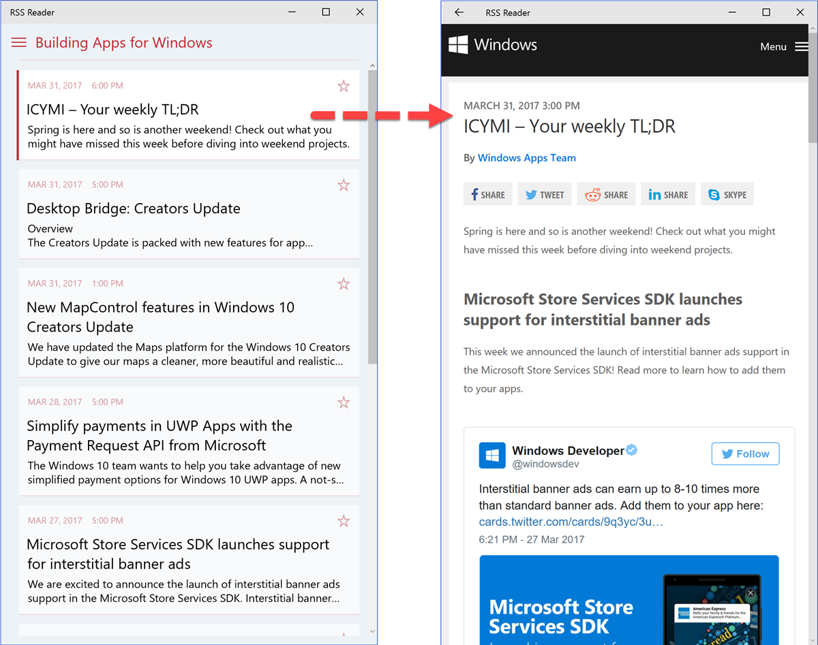The height and width of the screenshot is (645, 818).
Task: Select the 'New MapControl features in Windows 10' article
Action: point(189,322)
